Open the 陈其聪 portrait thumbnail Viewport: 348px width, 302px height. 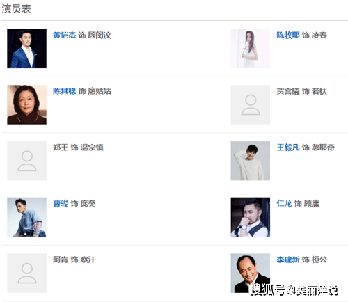click(26, 104)
